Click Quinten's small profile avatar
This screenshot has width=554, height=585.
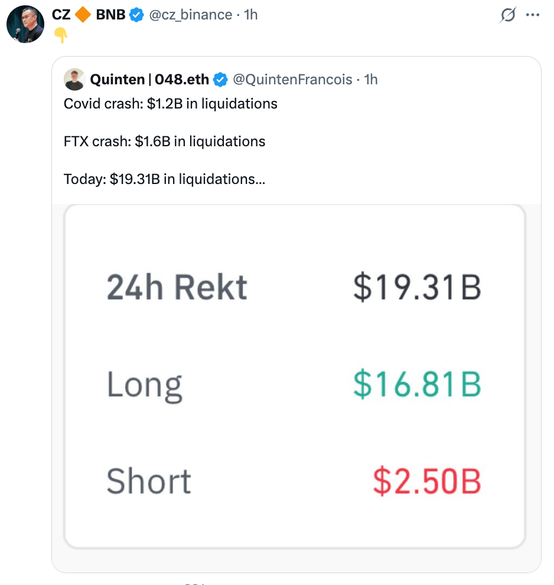click(x=74, y=79)
